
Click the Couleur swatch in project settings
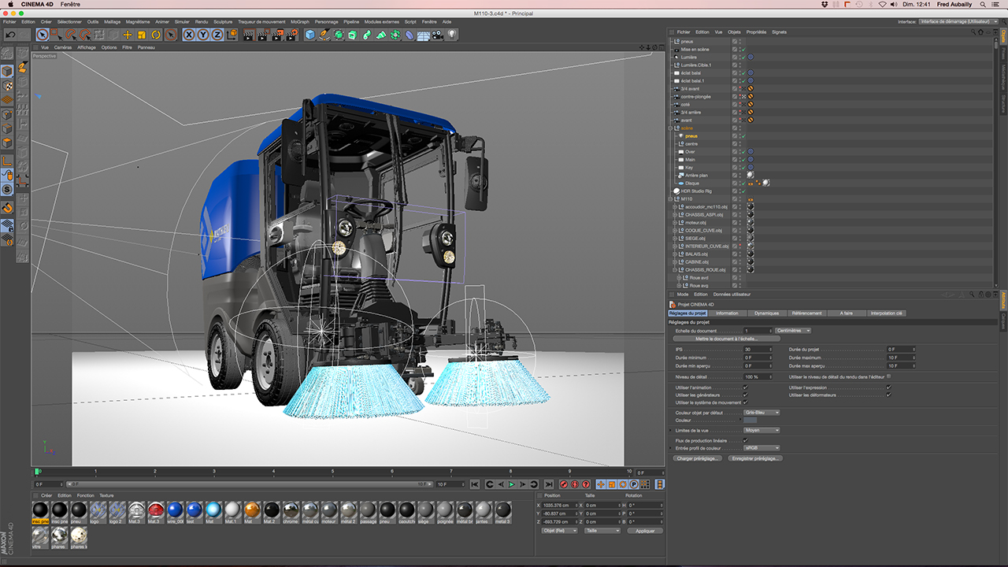tap(750, 420)
